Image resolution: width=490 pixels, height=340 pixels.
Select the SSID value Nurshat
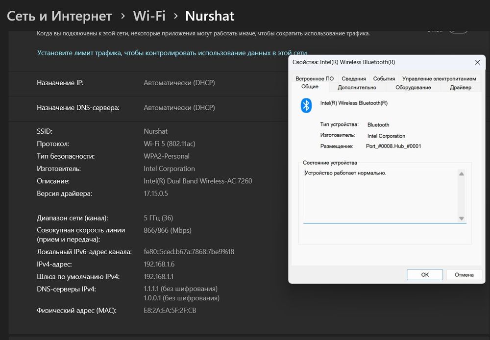click(x=156, y=131)
